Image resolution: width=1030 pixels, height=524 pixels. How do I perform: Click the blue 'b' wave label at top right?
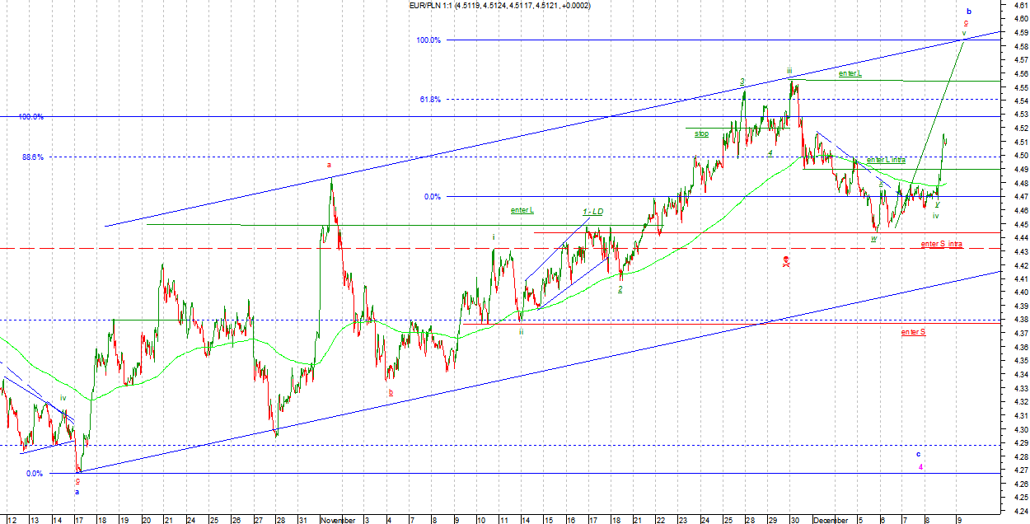(x=969, y=12)
